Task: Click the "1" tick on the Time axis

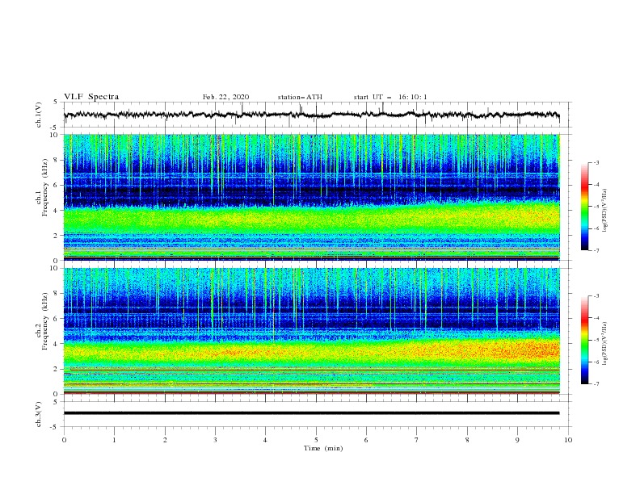Action: (114, 440)
